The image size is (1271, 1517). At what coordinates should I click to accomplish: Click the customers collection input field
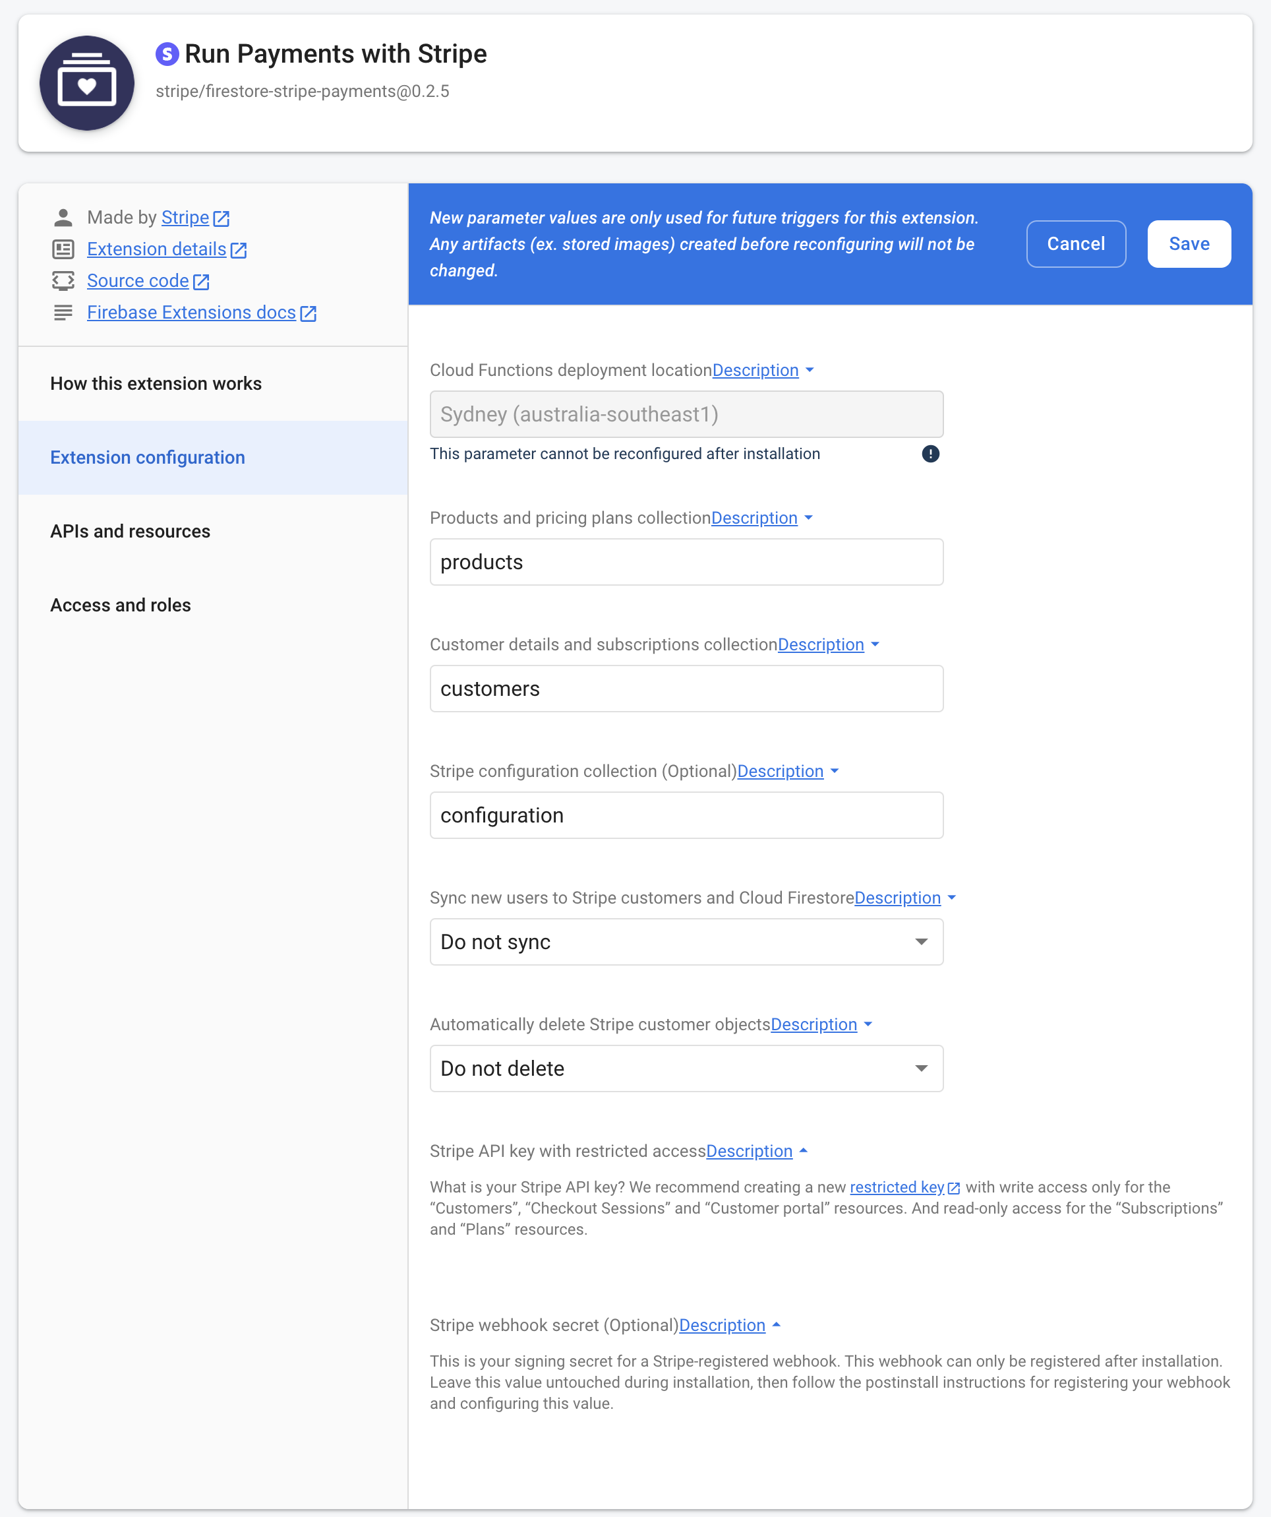pos(686,689)
